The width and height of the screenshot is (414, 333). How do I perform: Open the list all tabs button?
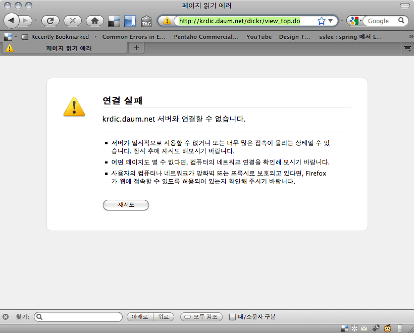(x=407, y=48)
